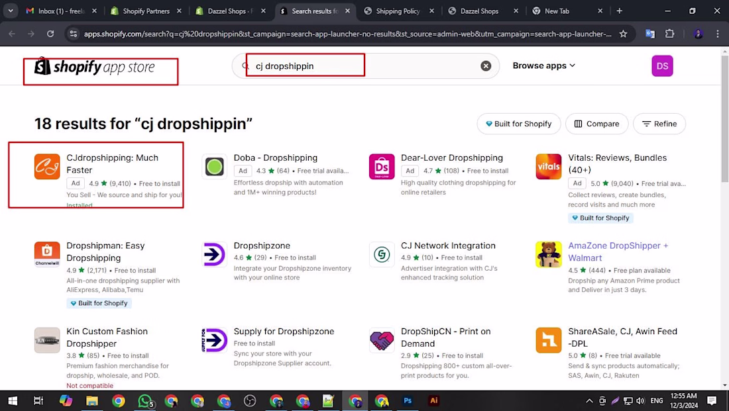Open the CJdropshipping app icon

click(47, 166)
